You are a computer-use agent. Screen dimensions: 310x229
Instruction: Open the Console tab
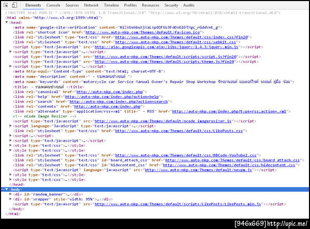53,5
